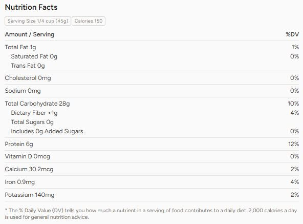Select the Cholesterol 0mg row
This screenshot has height=224, width=303.
(x=152, y=78)
